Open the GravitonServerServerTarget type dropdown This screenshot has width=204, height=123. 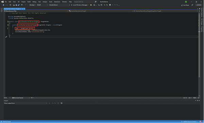[x=101, y=11]
